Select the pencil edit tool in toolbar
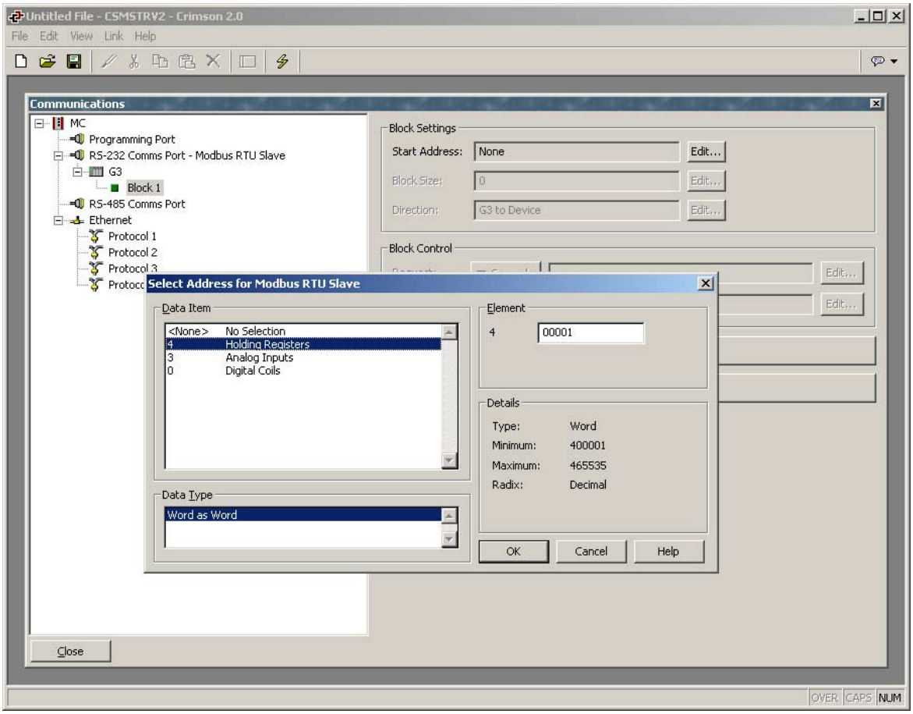The height and width of the screenshot is (714, 913). coord(108,61)
